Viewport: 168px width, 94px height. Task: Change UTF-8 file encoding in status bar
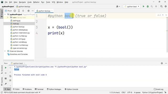point(130,92)
